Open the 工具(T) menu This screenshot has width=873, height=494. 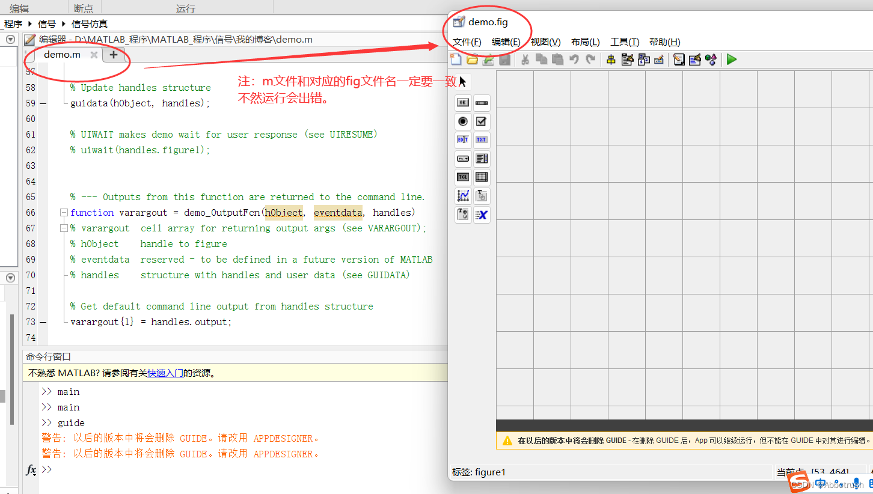coord(625,42)
